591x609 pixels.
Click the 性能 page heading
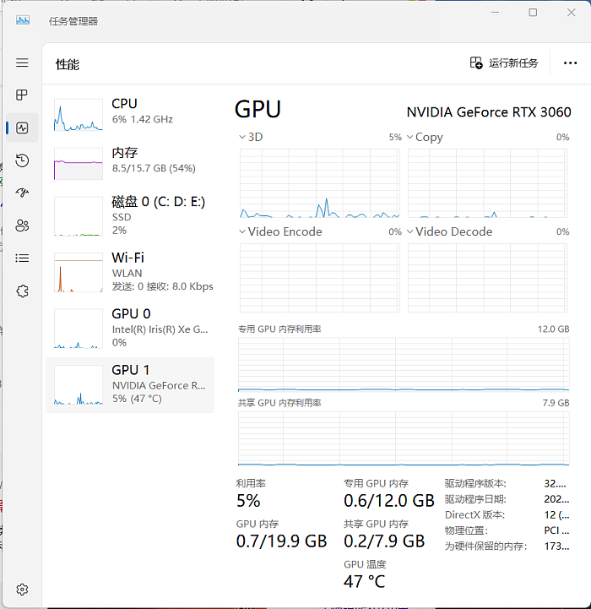(x=68, y=64)
